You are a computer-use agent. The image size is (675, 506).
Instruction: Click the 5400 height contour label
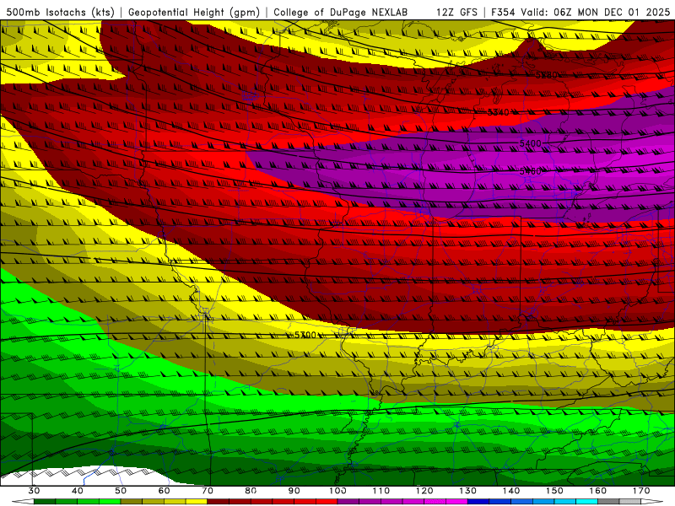[531, 143]
